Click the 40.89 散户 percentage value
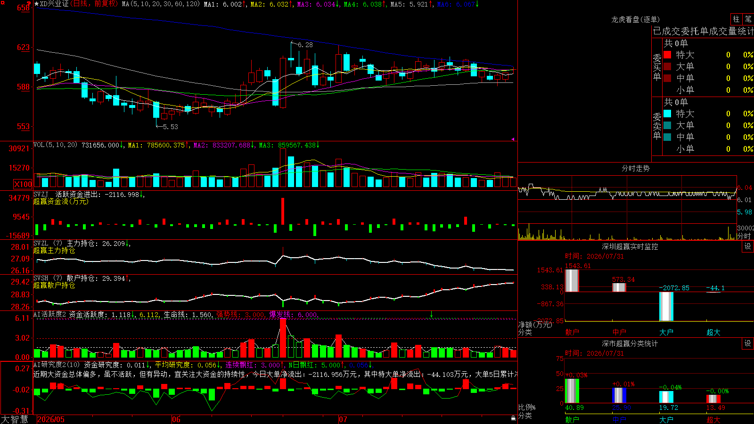The image size is (754, 424). pyautogui.click(x=574, y=408)
